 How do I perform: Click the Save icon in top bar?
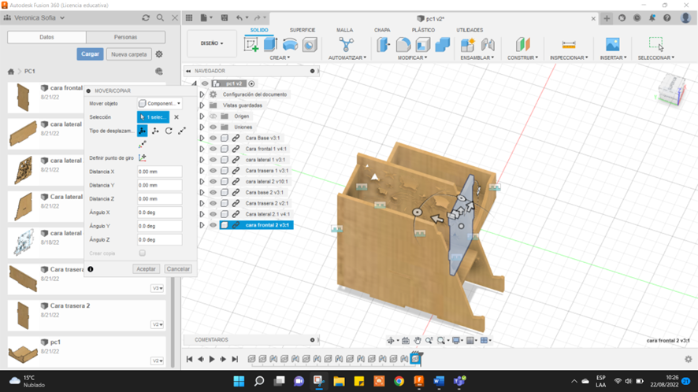(225, 18)
